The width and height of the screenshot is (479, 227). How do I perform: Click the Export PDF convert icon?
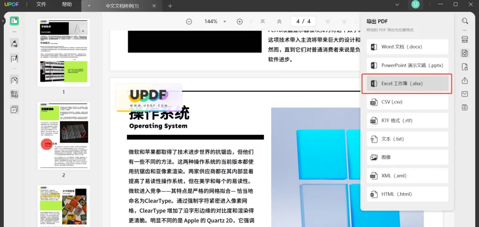[x=464, y=53]
